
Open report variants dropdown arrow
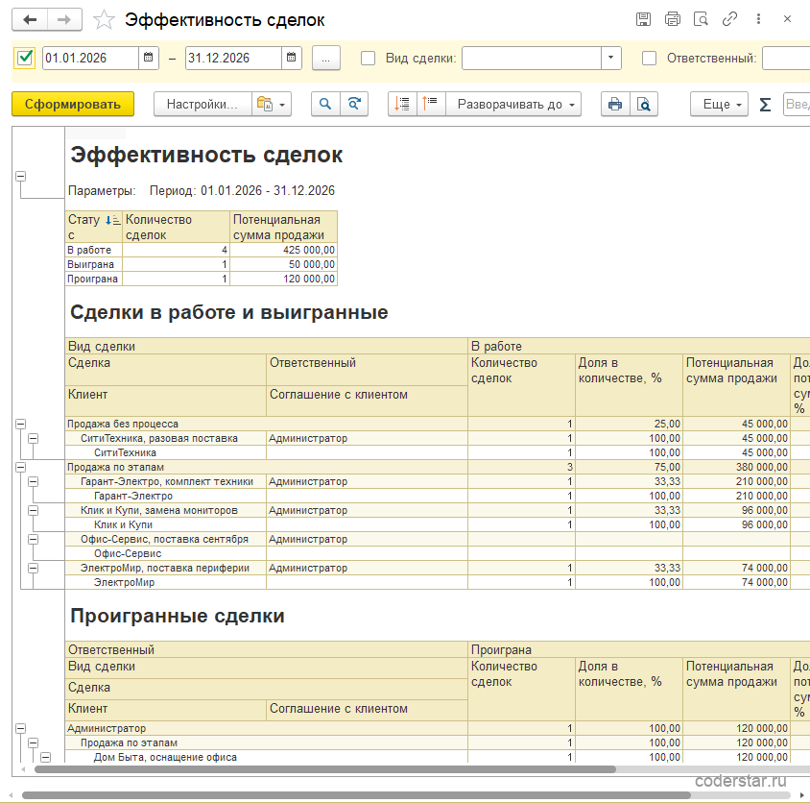[282, 105]
